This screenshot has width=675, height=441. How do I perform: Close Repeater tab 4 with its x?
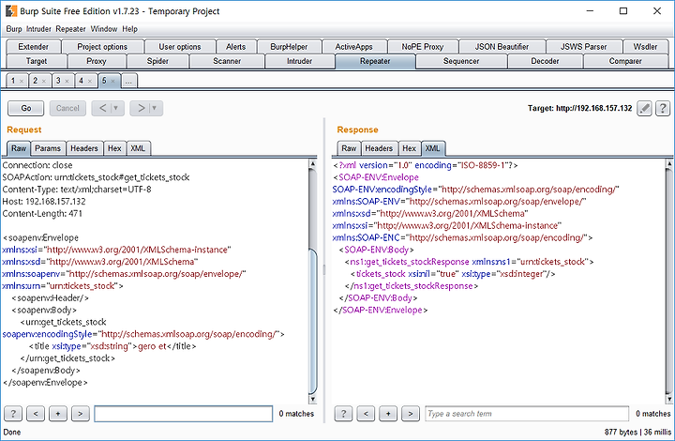coord(90,81)
